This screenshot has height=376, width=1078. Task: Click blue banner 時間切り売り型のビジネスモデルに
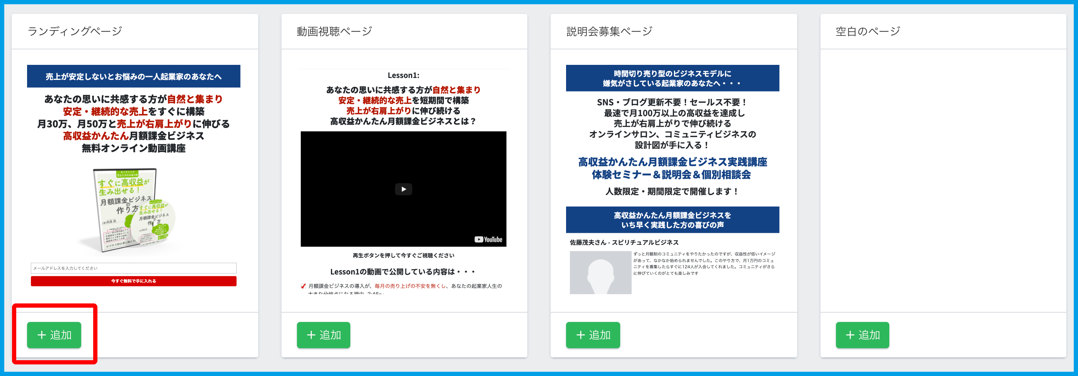[x=672, y=78]
